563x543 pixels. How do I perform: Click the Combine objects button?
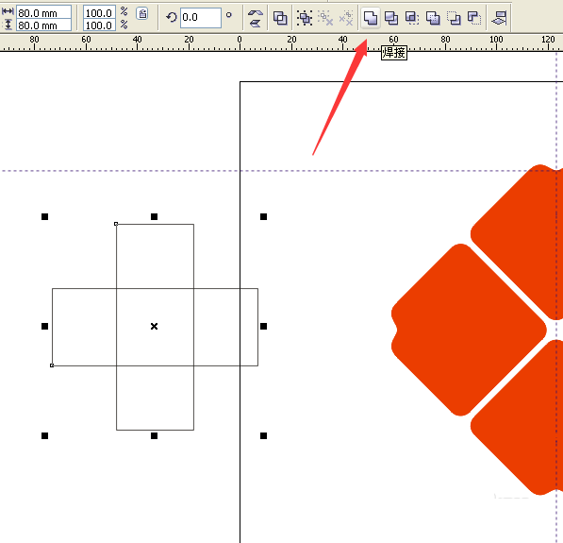pos(280,17)
